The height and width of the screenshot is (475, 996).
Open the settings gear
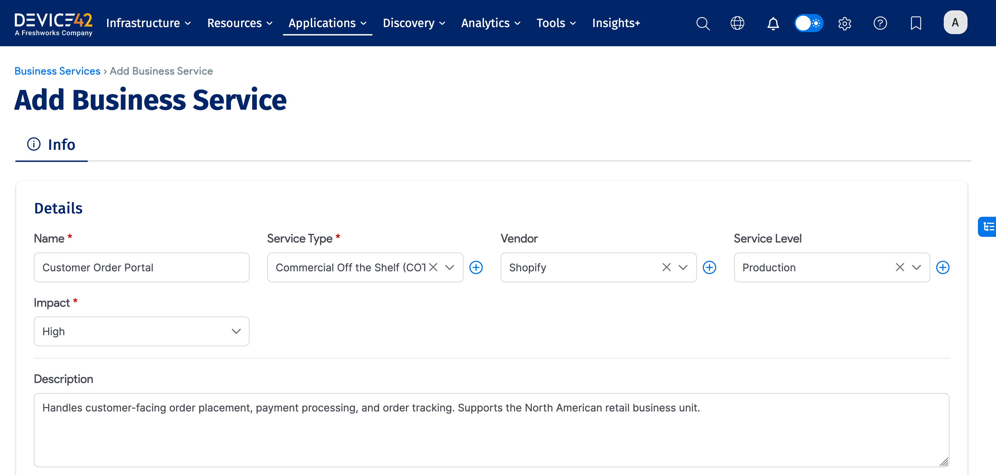click(x=844, y=23)
